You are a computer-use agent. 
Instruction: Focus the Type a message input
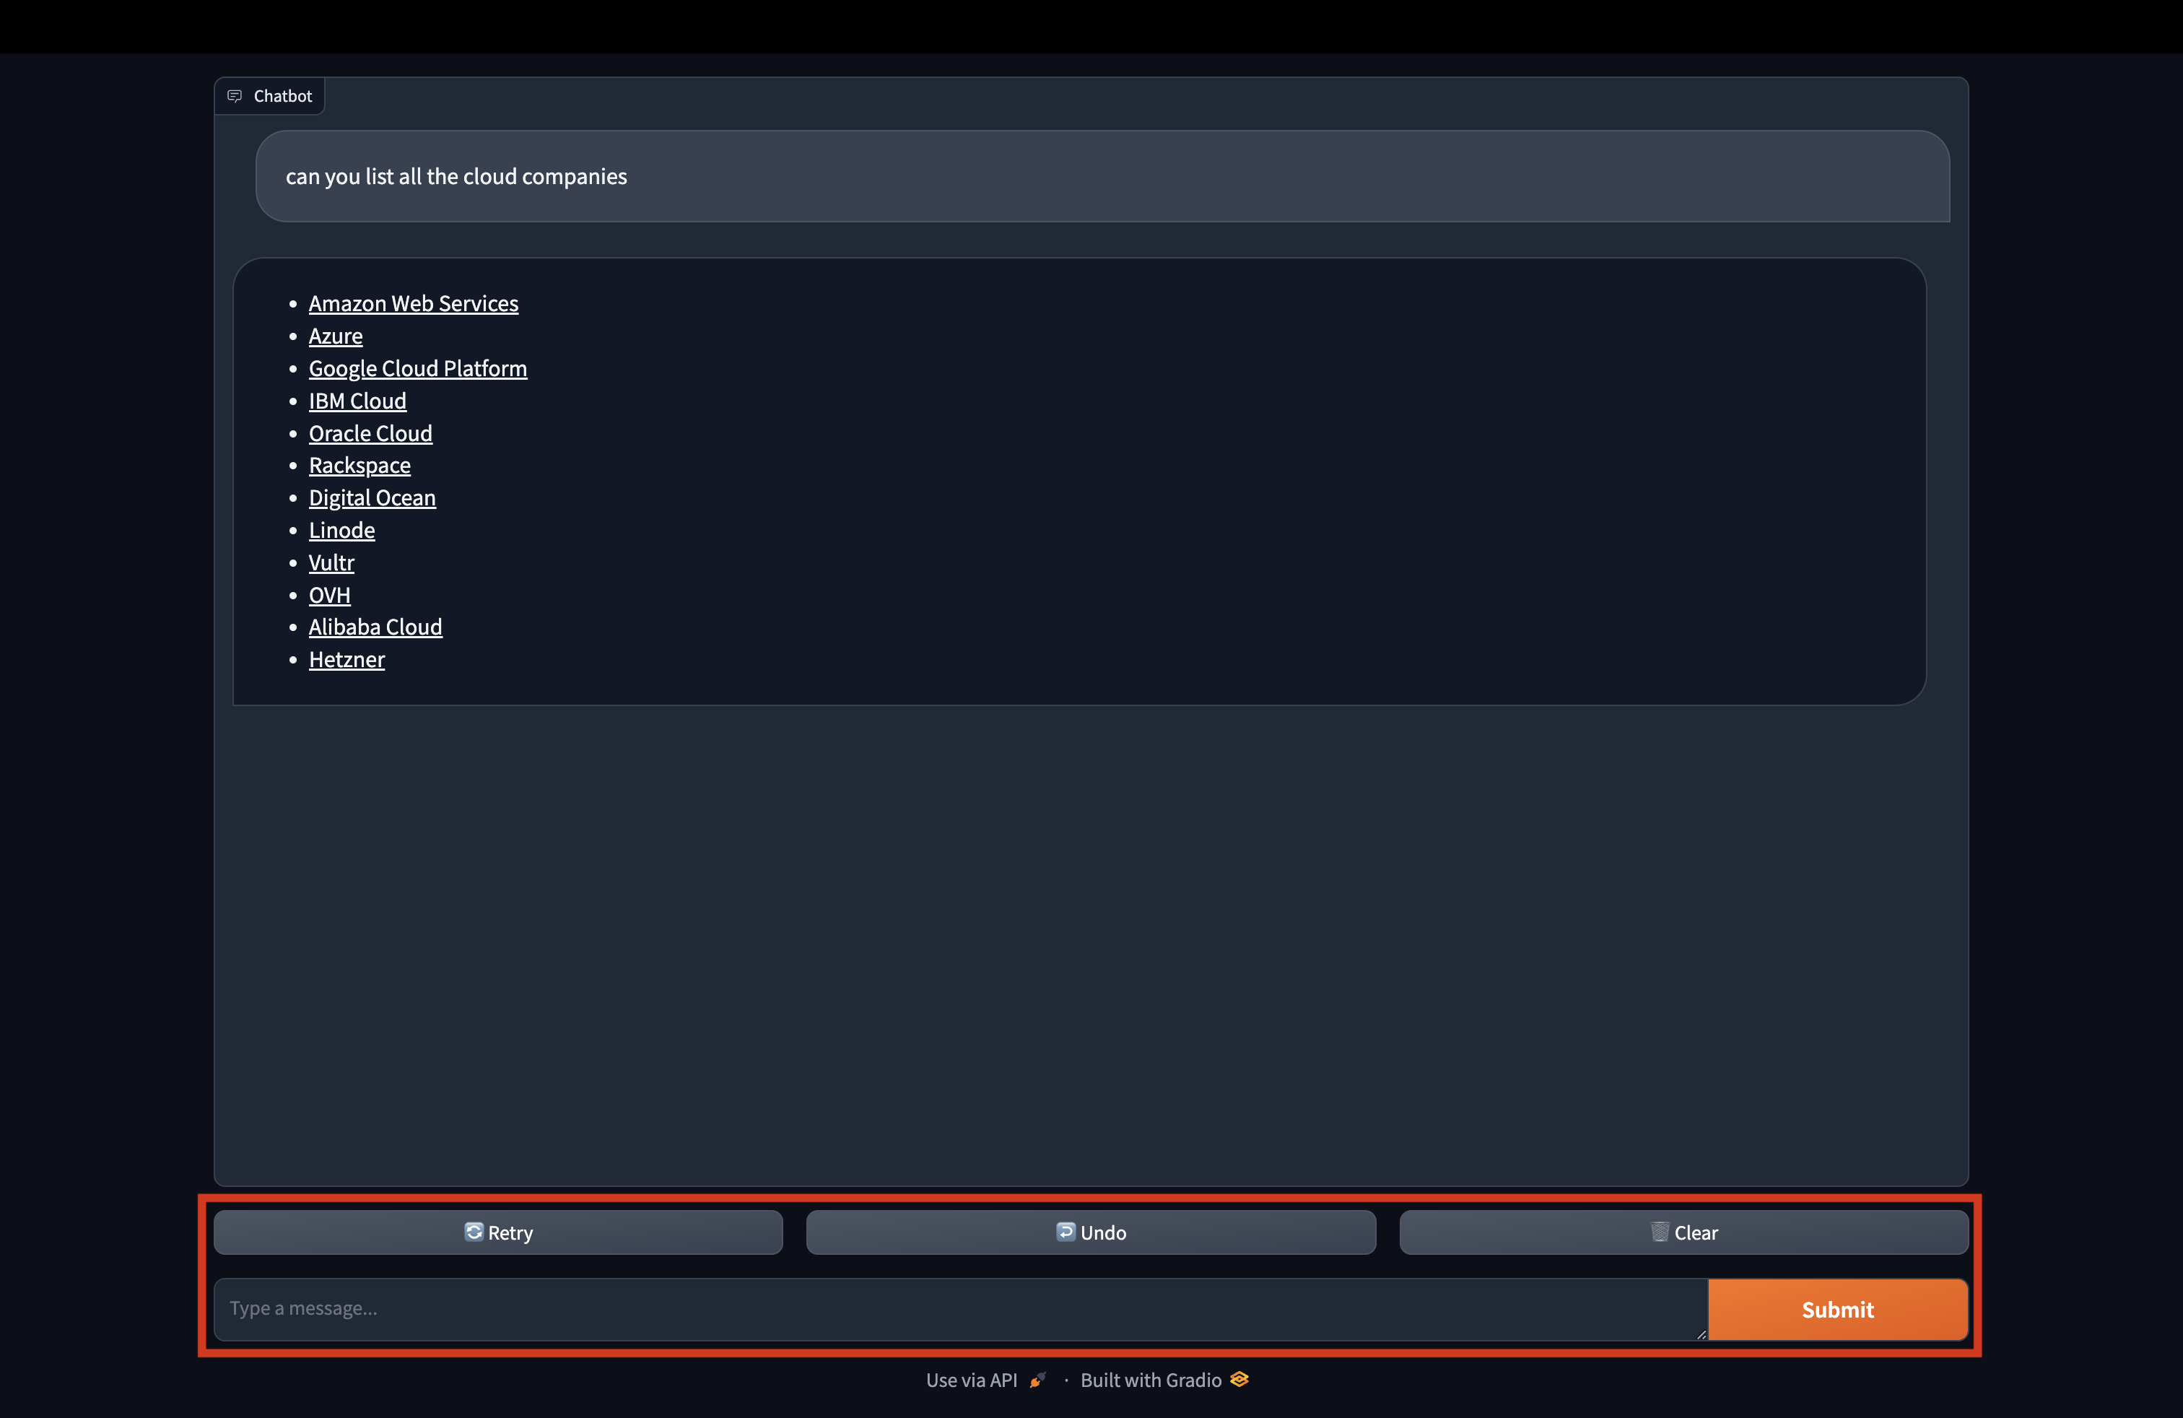click(x=960, y=1309)
